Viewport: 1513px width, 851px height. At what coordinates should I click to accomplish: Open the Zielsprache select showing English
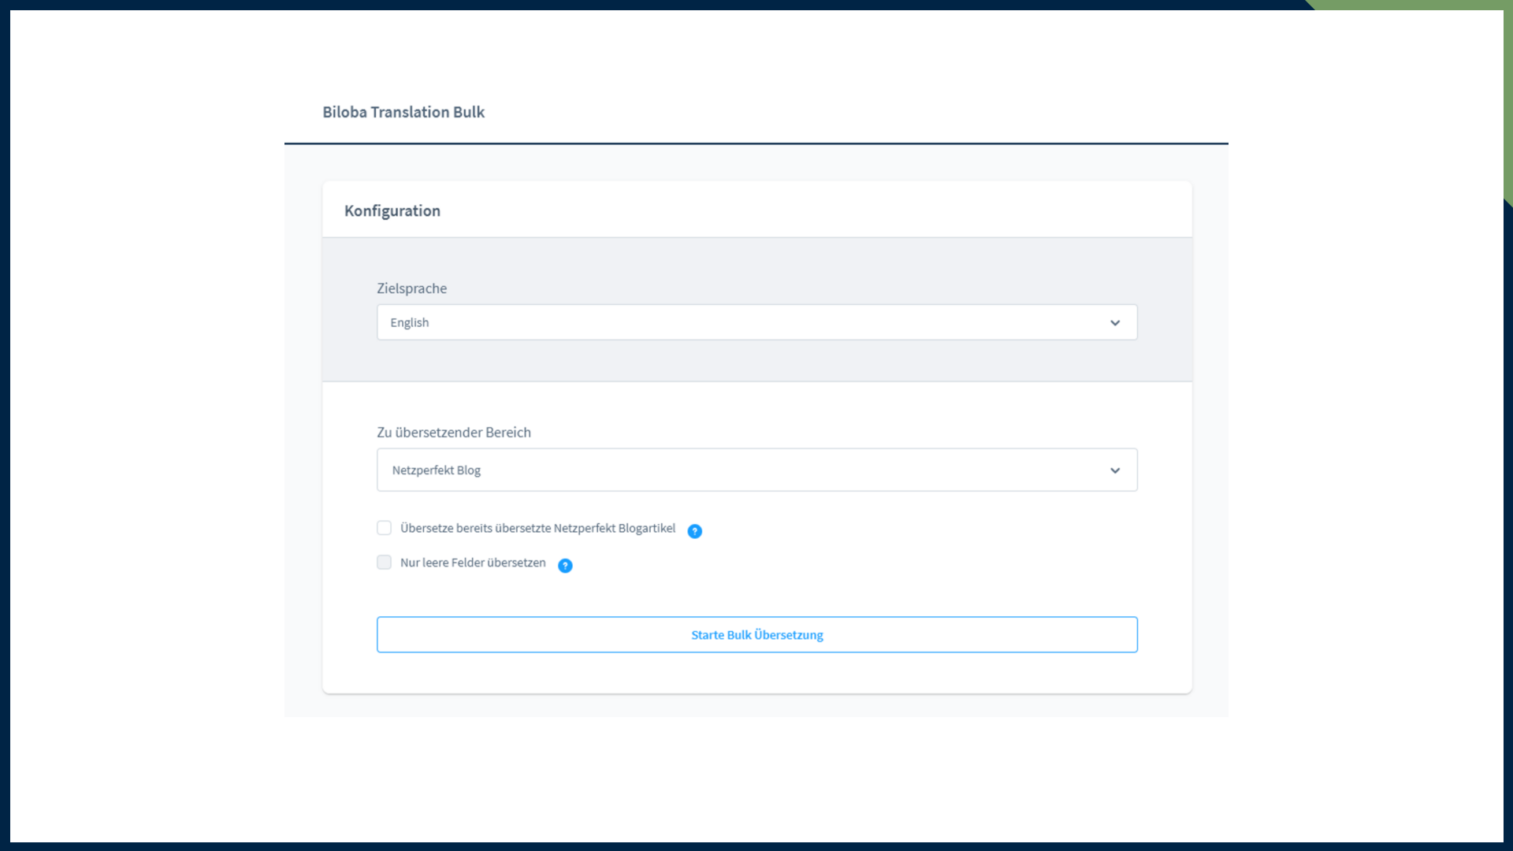coord(756,322)
